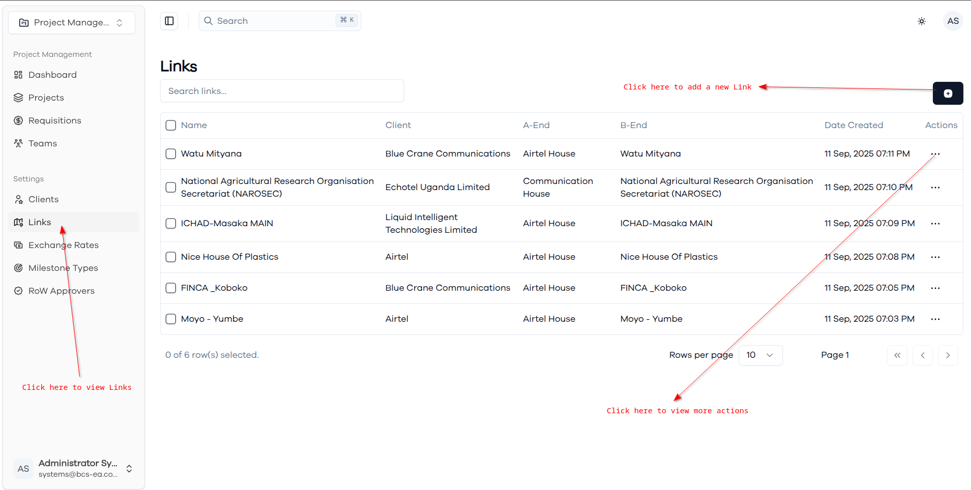Open actions menu for Nice House Of Plastics
Image resolution: width=971 pixels, height=490 pixels.
click(x=935, y=257)
